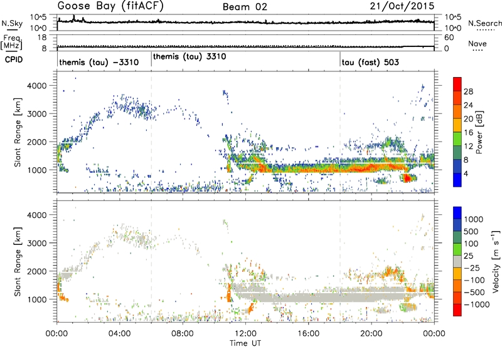Click the '08:00' time axis label

(x=183, y=334)
